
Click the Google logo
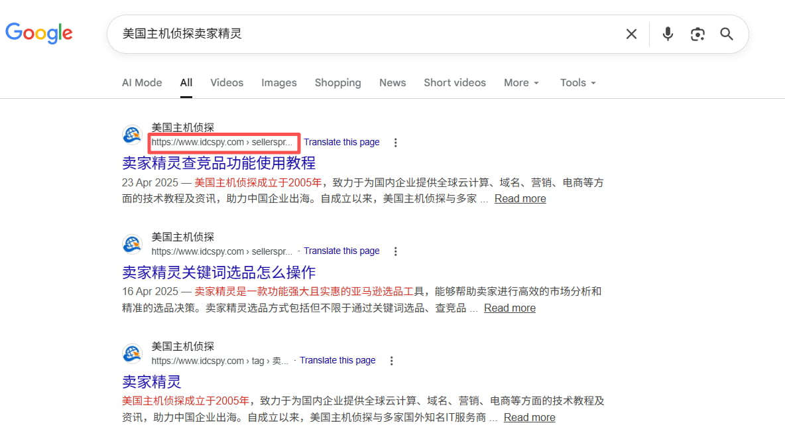point(39,32)
